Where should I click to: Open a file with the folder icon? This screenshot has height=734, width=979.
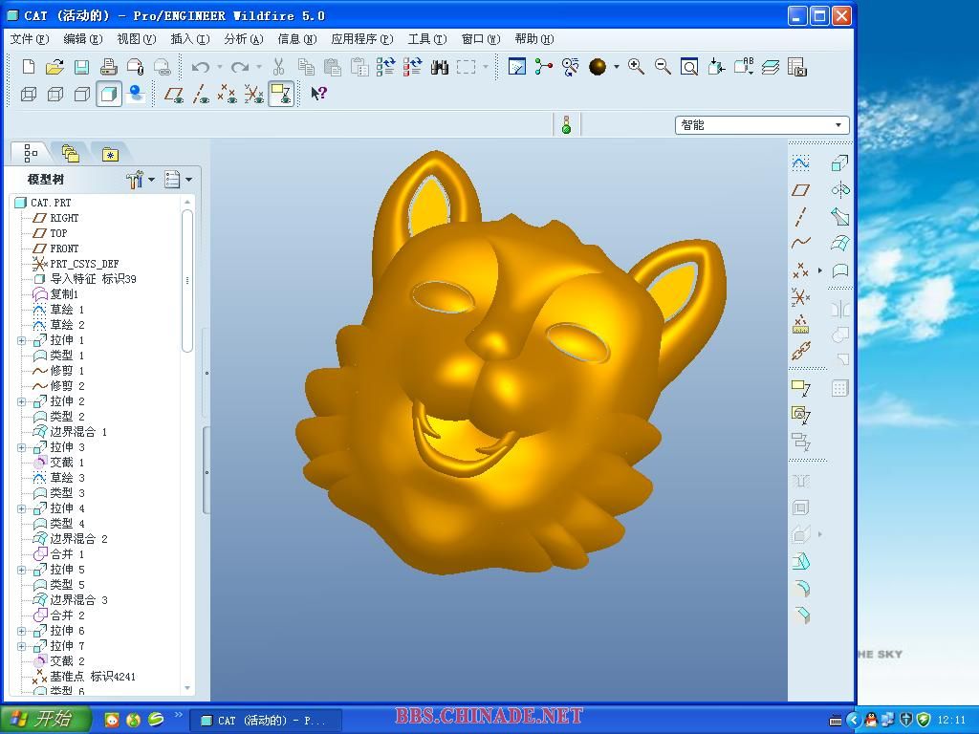tap(54, 67)
